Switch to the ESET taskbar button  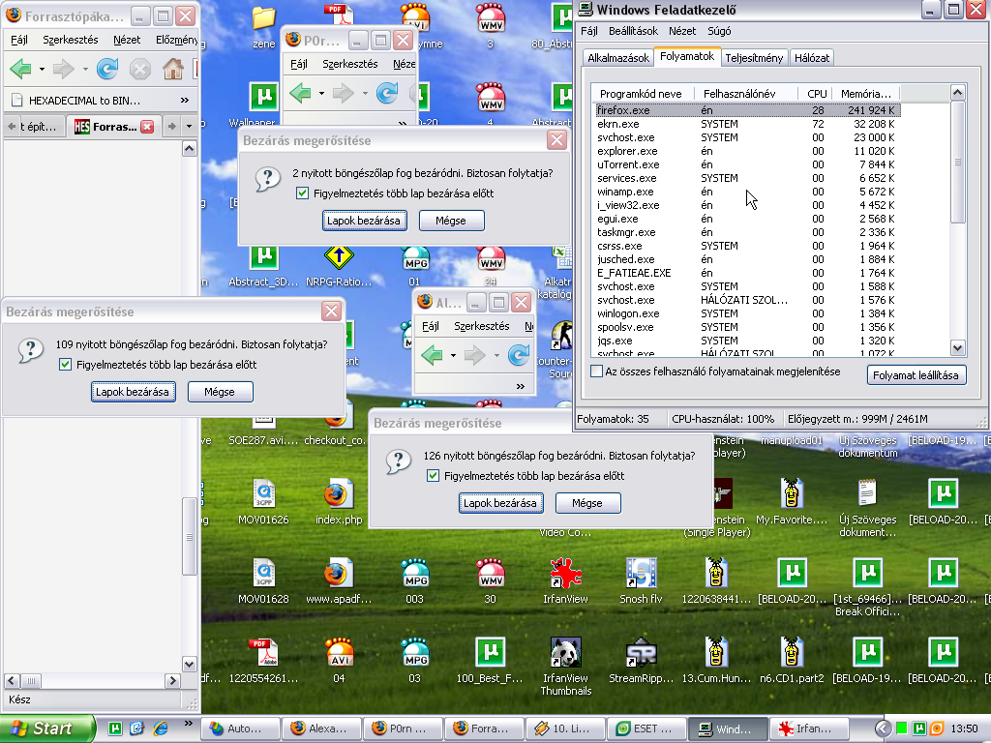pos(646,728)
